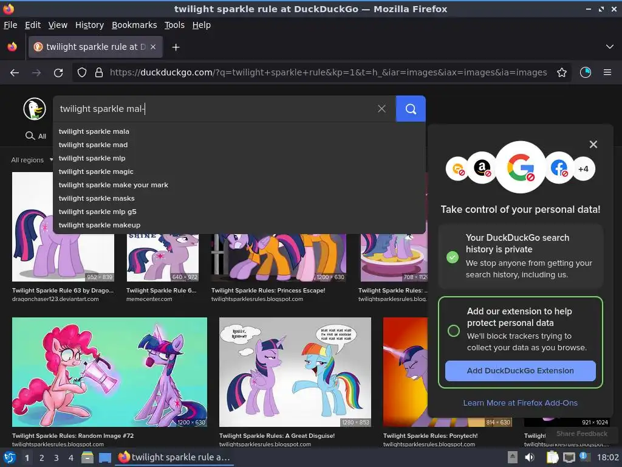Click Twilight Sparkle Rules: Random Image #72 title
This screenshot has height=467, width=622.
point(73,435)
